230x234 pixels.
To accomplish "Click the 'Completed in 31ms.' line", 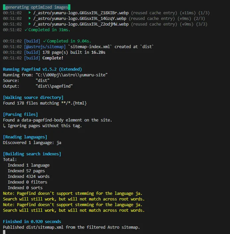I will 47,30.
